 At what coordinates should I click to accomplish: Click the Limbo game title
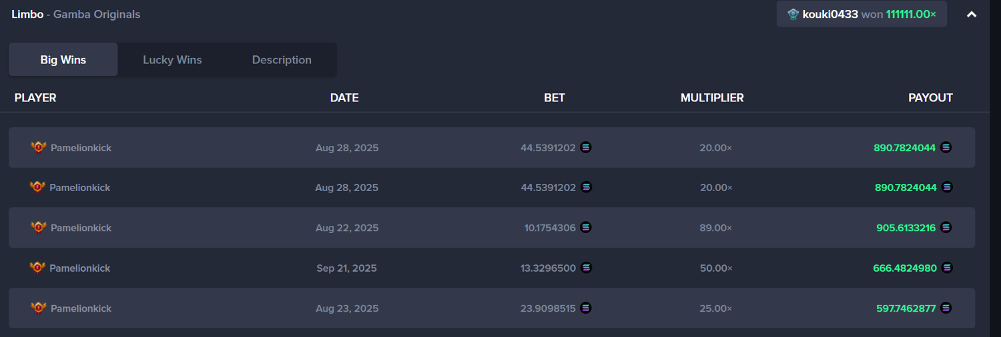point(25,14)
